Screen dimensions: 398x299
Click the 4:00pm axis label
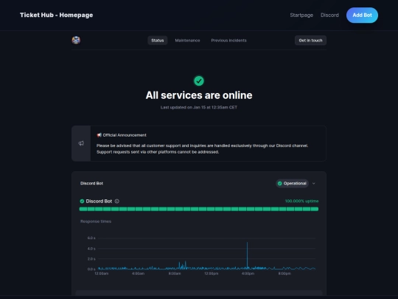[x=248, y=274]
